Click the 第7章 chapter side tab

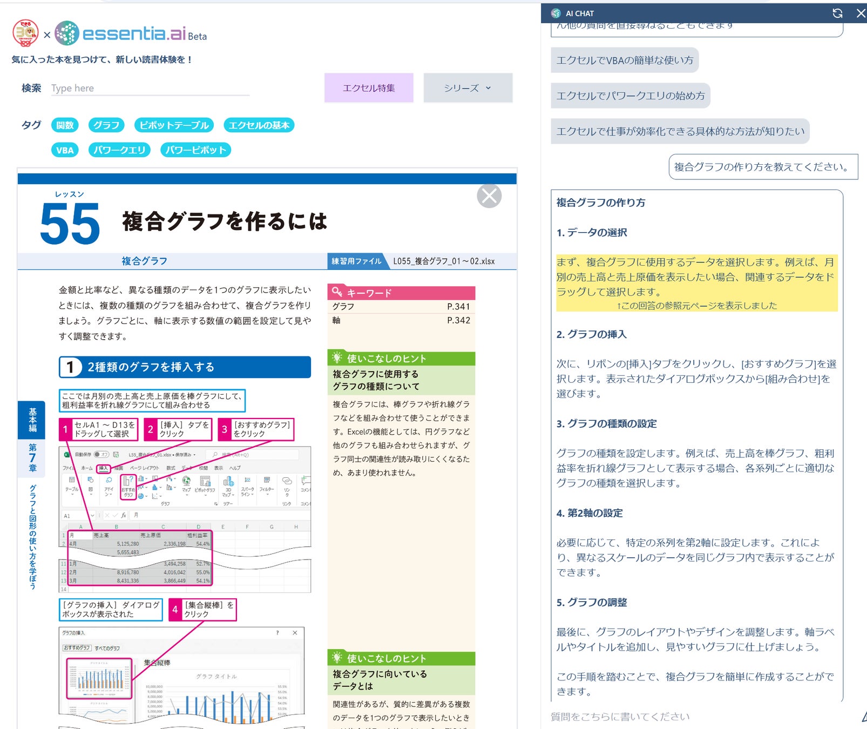tap(32, 458)
